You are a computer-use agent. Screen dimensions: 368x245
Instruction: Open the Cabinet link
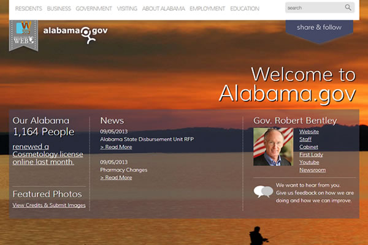pos(309,147)
